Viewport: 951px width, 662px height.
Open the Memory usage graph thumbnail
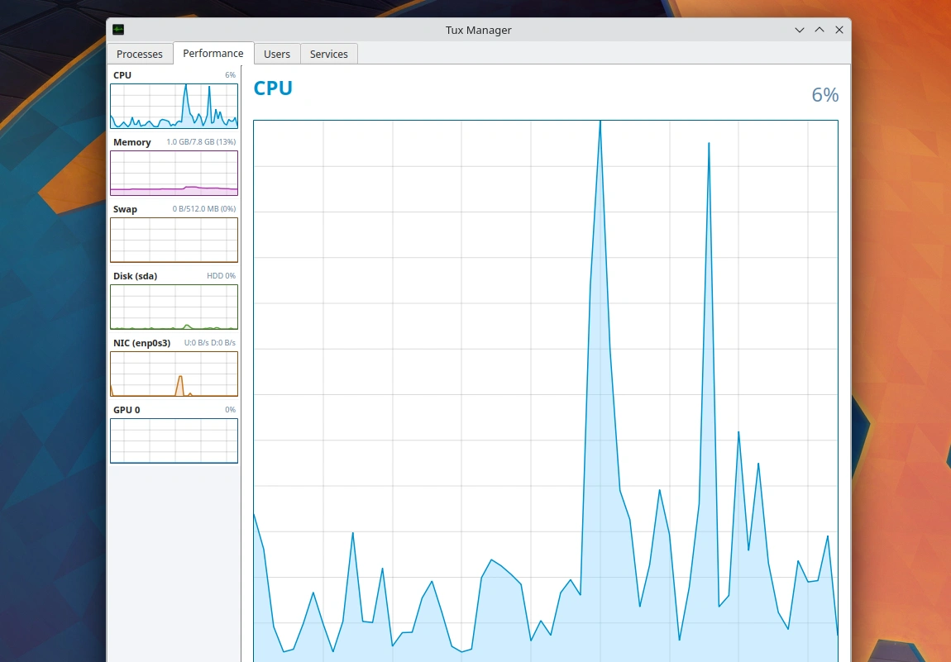point(174,173)
